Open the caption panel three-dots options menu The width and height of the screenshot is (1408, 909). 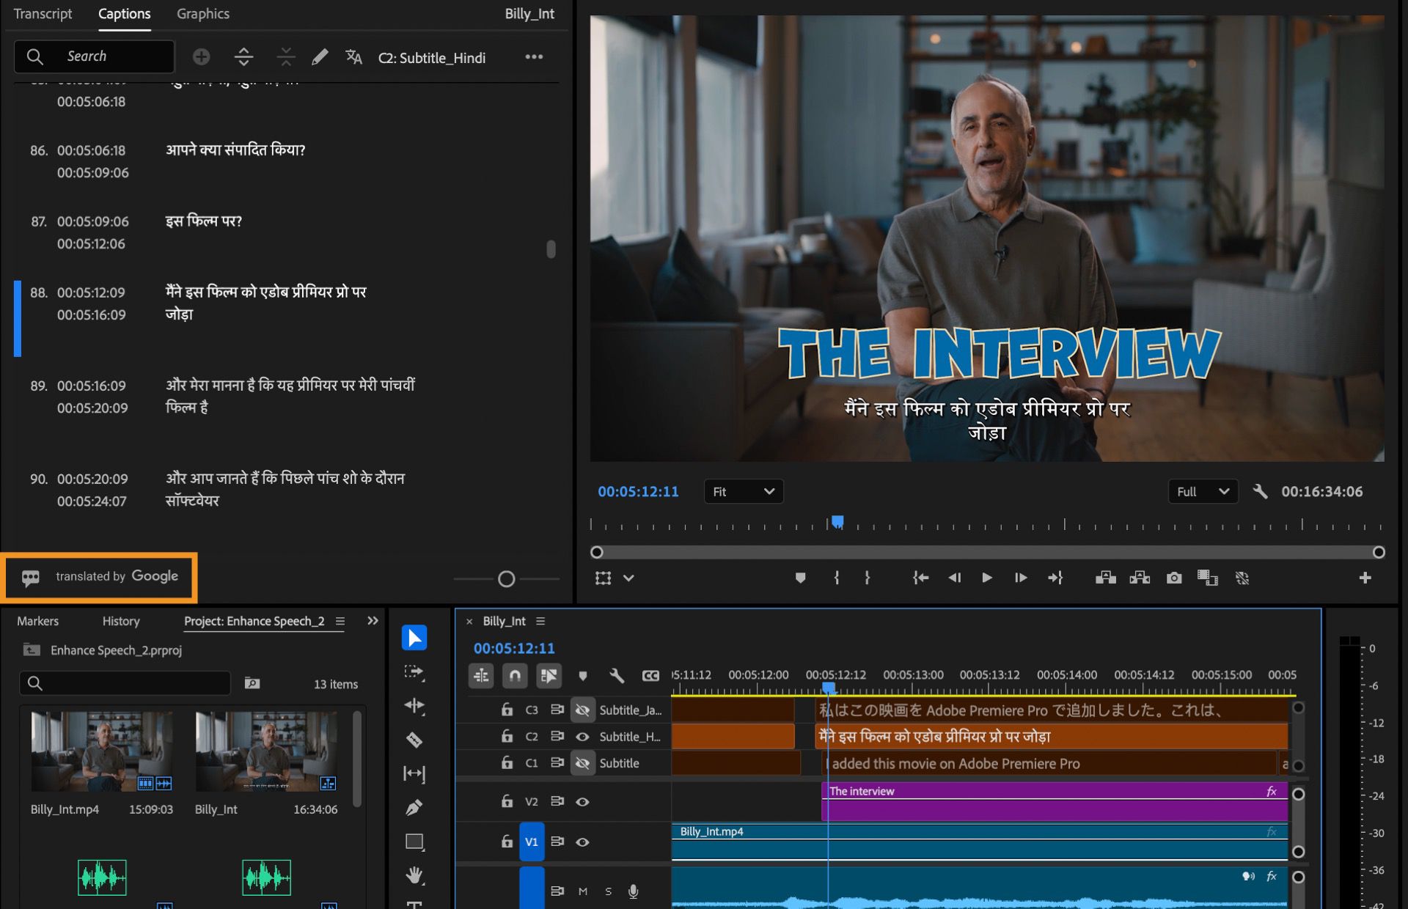coord(534,57)
